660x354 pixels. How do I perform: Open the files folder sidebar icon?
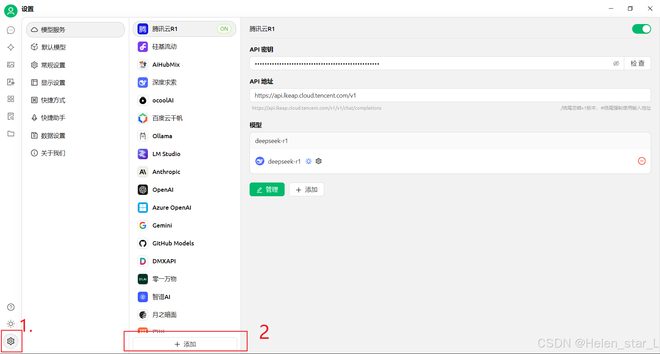point(11,133)
